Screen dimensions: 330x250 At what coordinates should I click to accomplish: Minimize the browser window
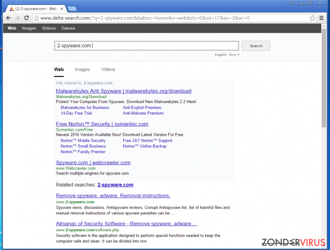coord(302,3)
